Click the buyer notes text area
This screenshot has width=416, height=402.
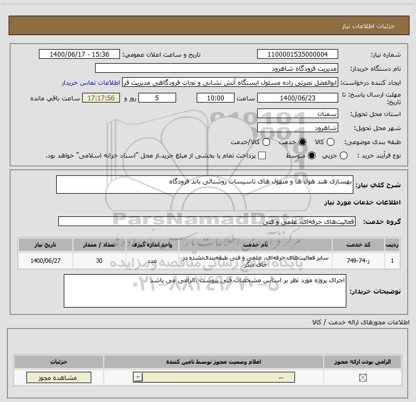coord(205,291)
